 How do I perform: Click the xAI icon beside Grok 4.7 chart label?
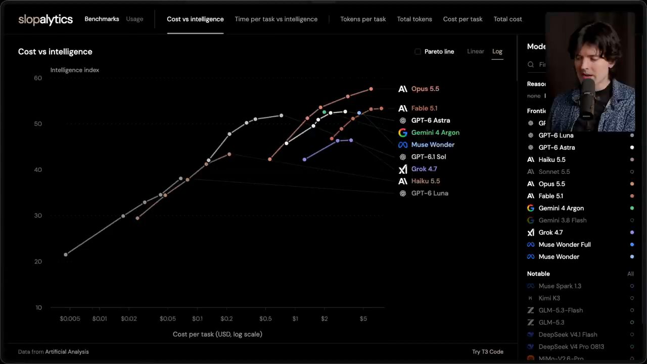pos(403,169)
